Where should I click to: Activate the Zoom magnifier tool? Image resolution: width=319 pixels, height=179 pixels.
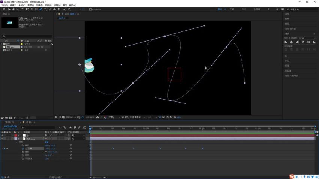tap(18, 9)
